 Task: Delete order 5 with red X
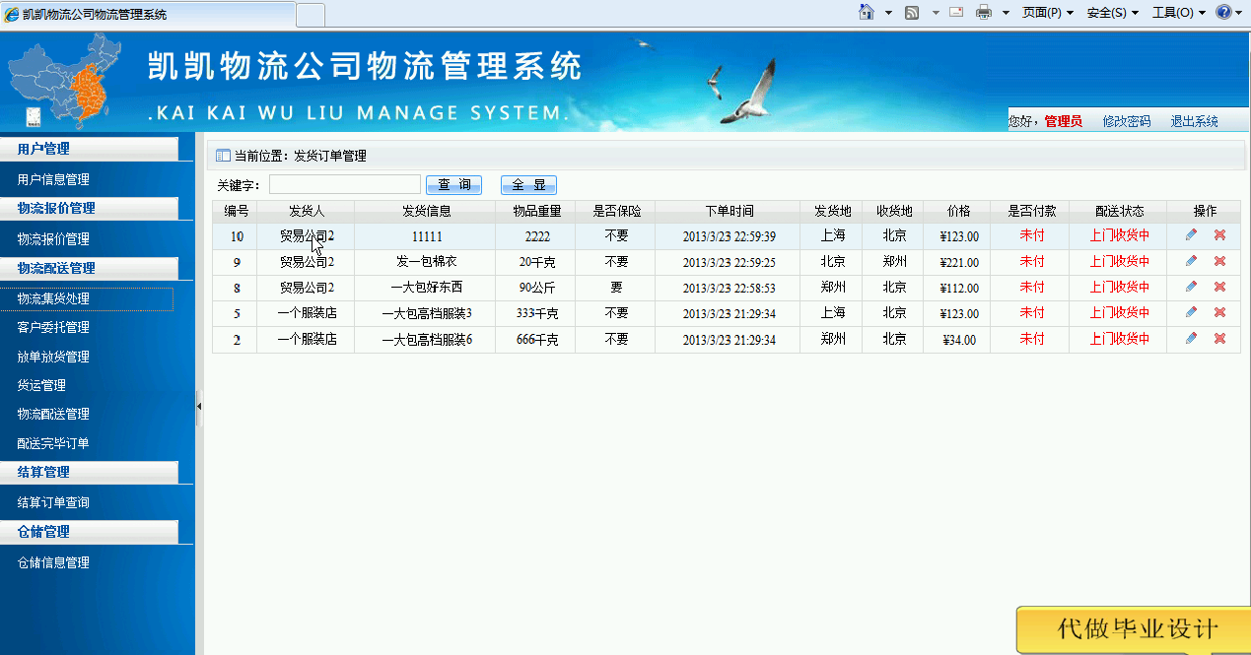[x=1219, y=312]
